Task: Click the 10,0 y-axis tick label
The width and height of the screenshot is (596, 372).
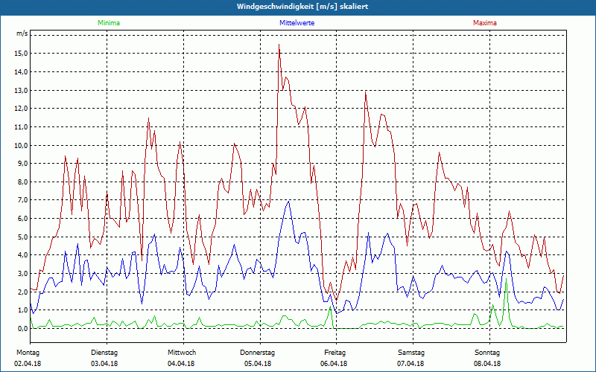Action: click(x=21, y=145)
